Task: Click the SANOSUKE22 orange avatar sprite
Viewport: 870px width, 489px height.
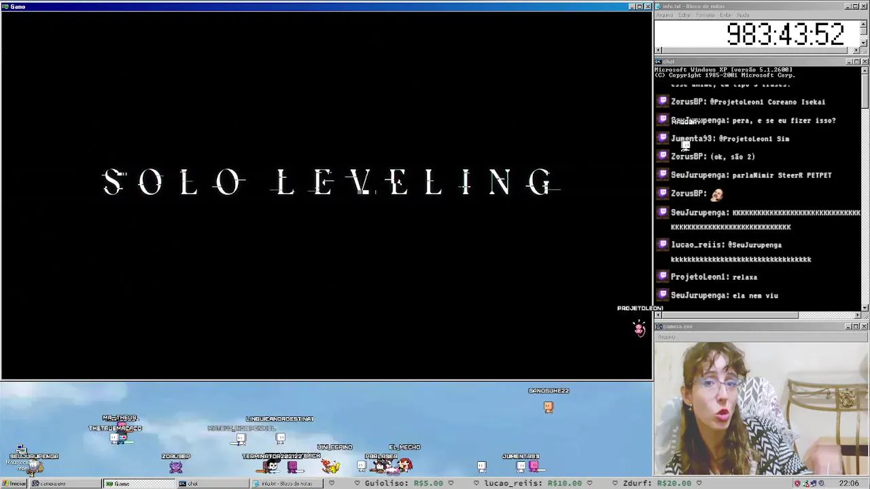Action: pyautogui.click(x=549, y=407)
